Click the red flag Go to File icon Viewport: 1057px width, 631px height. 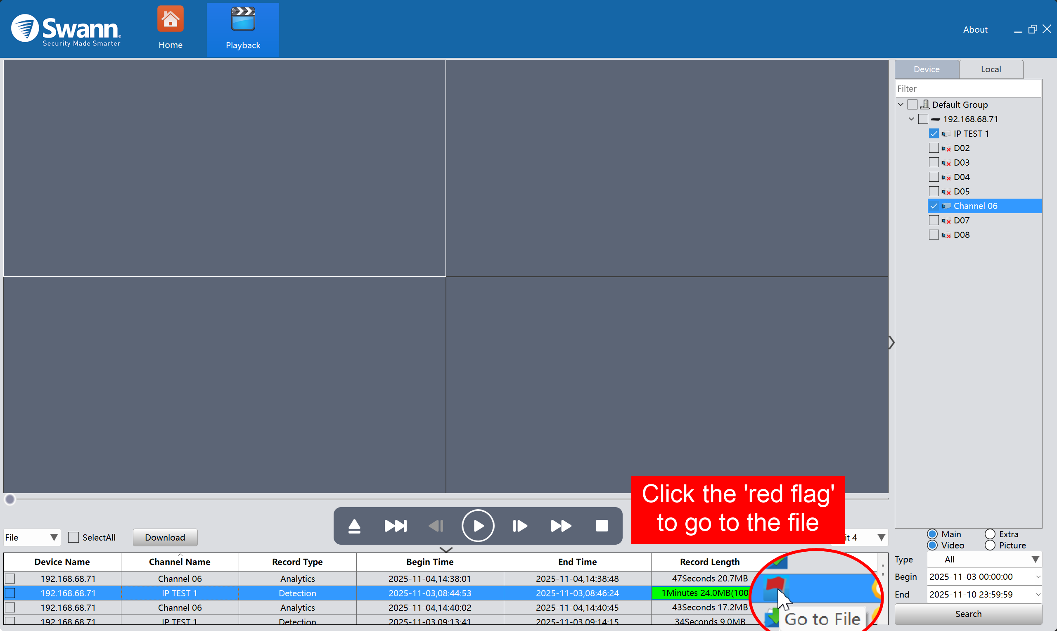coord(775,586)
